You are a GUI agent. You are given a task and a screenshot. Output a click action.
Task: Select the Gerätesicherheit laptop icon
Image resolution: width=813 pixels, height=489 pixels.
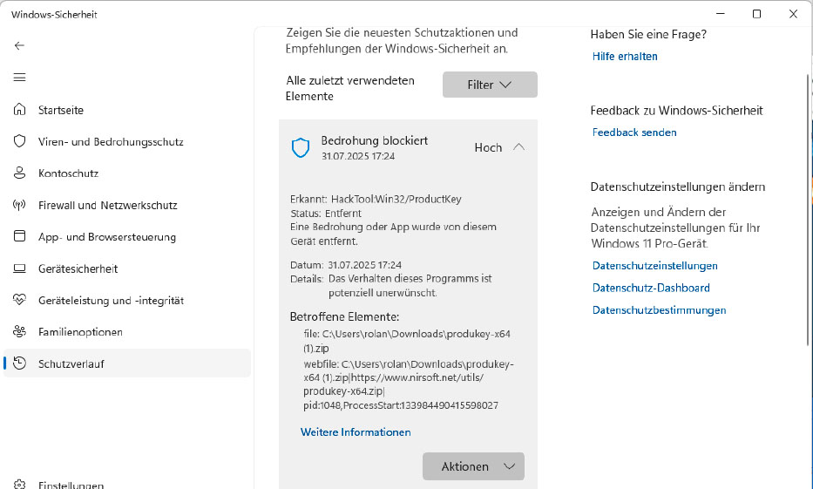click(x=19, y=268)
